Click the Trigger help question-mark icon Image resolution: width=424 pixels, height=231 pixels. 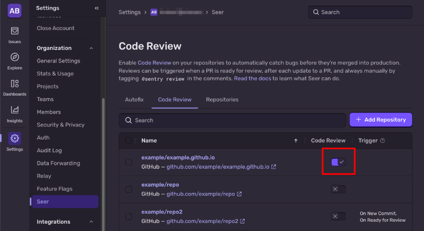click(382, 140)
